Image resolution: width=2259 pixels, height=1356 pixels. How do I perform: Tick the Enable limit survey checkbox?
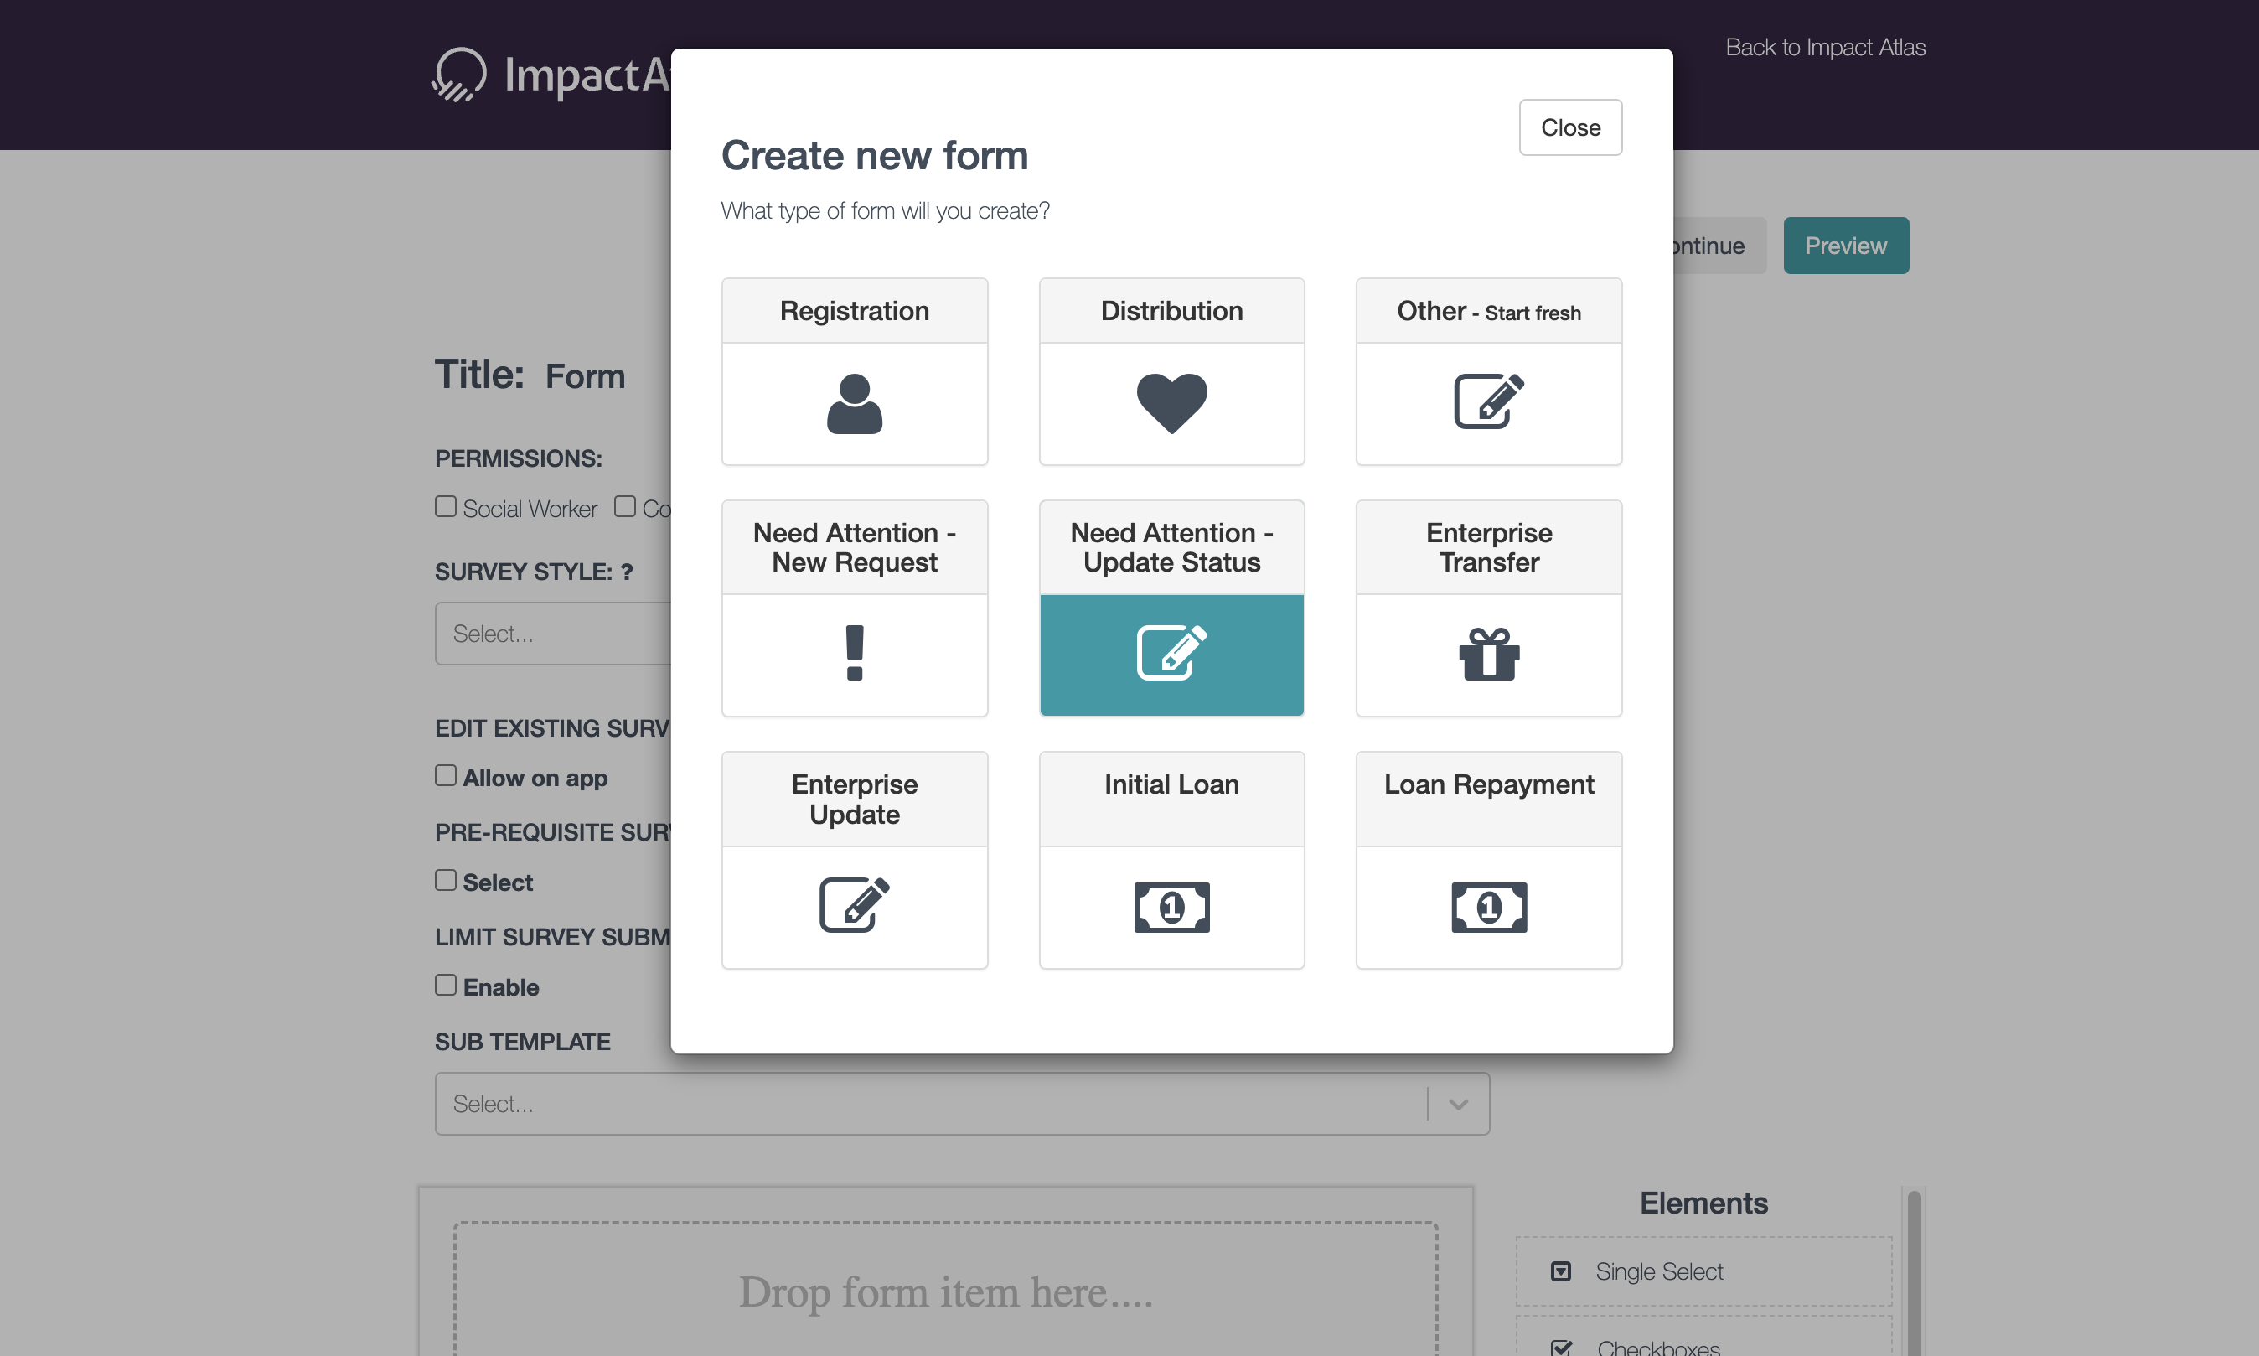coord(446,985)
